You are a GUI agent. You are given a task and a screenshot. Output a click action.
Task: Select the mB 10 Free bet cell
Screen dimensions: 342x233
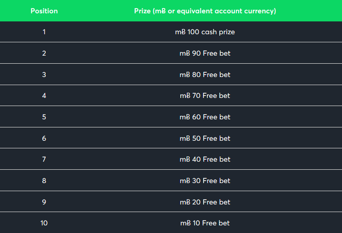tap(205, 223)
